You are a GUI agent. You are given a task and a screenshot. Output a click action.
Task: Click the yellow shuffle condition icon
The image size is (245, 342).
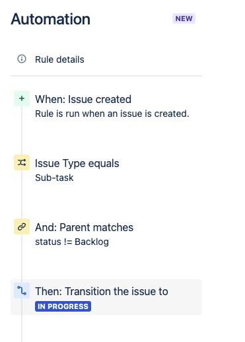click(x=22, y=162)
